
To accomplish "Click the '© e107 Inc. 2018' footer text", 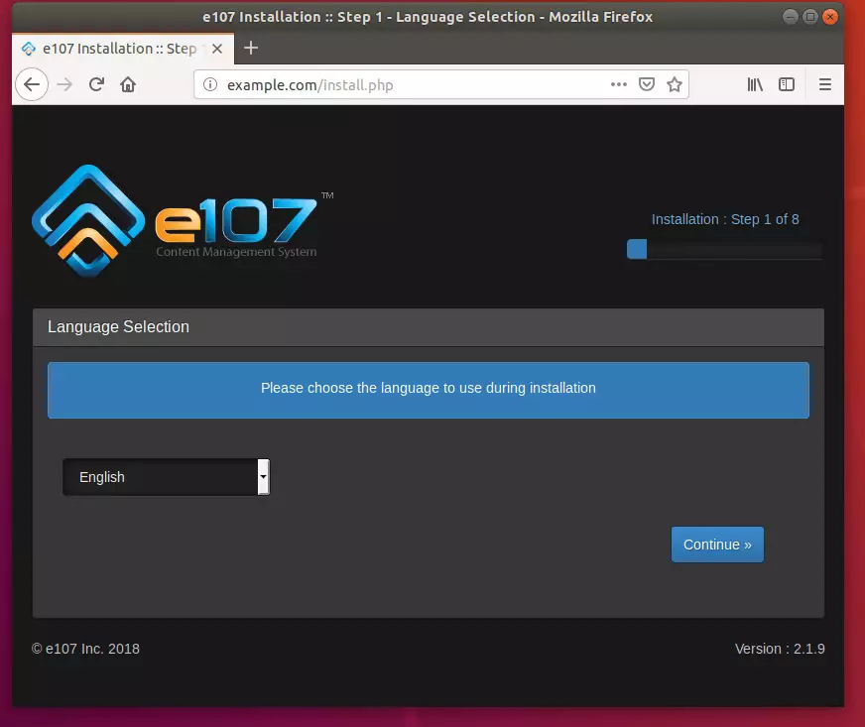I will click(x=85, y=649).
